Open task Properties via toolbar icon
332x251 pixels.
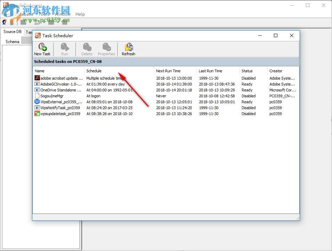tap(106, 49)
